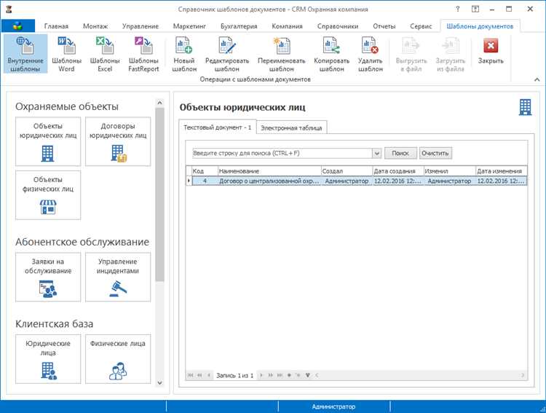Open Сервис ribbon tab
This screenshot has width=546, height=413.
421,26
